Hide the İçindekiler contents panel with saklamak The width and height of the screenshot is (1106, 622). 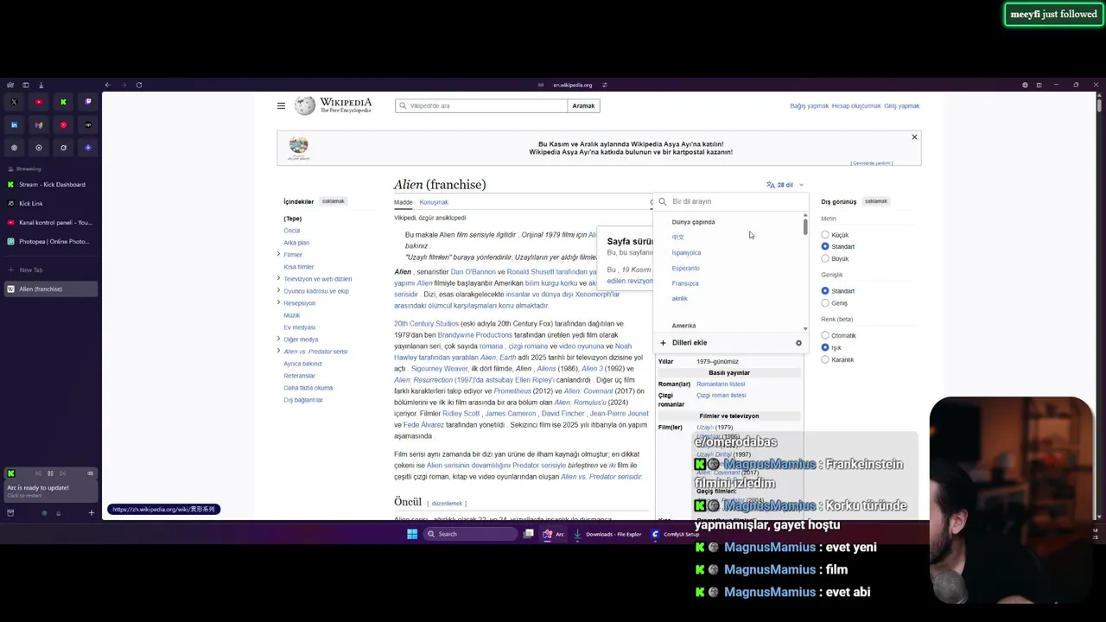(x=333, y=201)
